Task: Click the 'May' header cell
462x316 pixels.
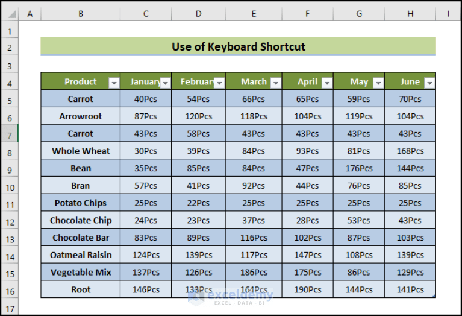Action: [359, 81]
